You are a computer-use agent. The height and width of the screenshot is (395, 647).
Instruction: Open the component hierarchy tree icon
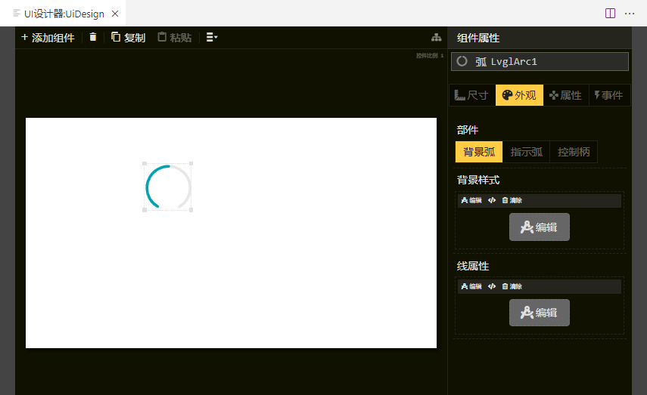tap(436, 38)
